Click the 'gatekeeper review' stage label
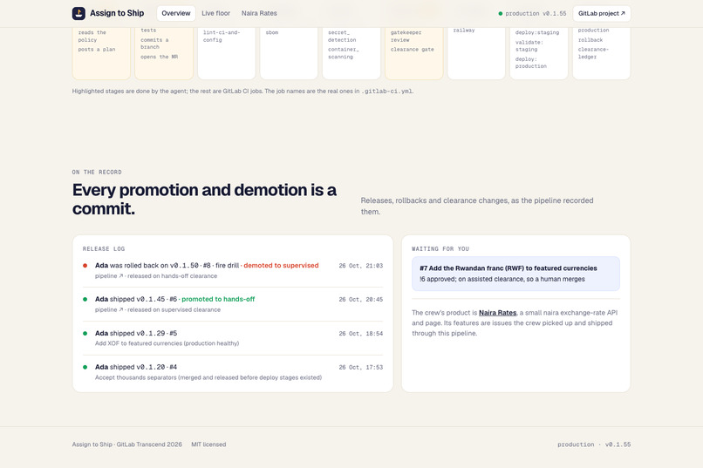 (x=406, y=37)
